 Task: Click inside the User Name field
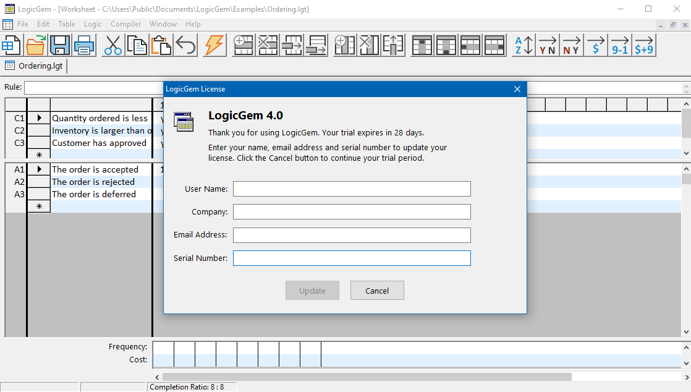pos(351,189)
